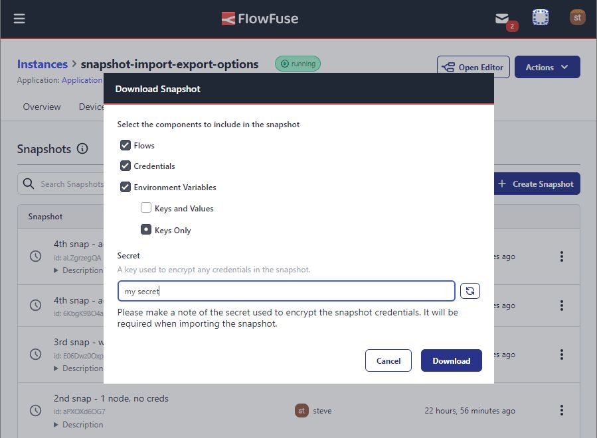Open the Actions dropdown menu
Viewport: 597px width, 438px height.
coord(547,67)
